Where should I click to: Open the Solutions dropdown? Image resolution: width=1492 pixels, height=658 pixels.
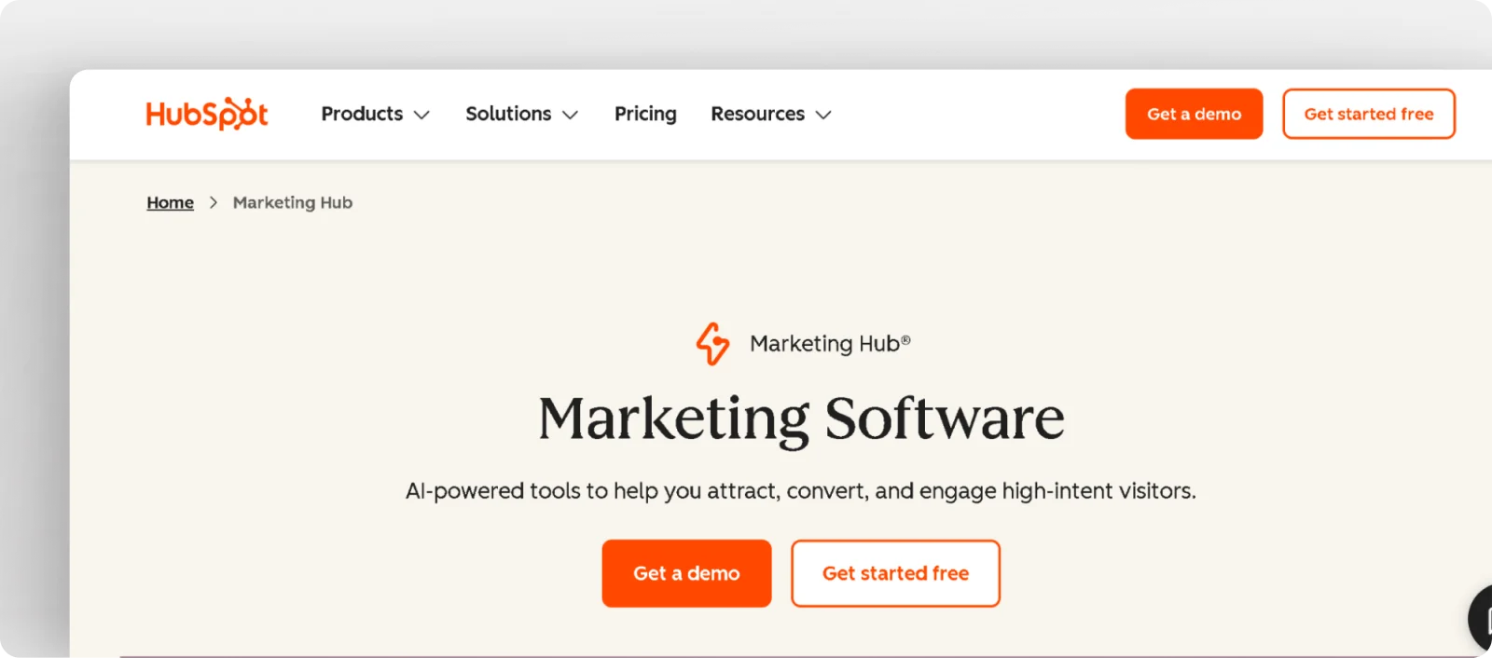click(571, 114)
